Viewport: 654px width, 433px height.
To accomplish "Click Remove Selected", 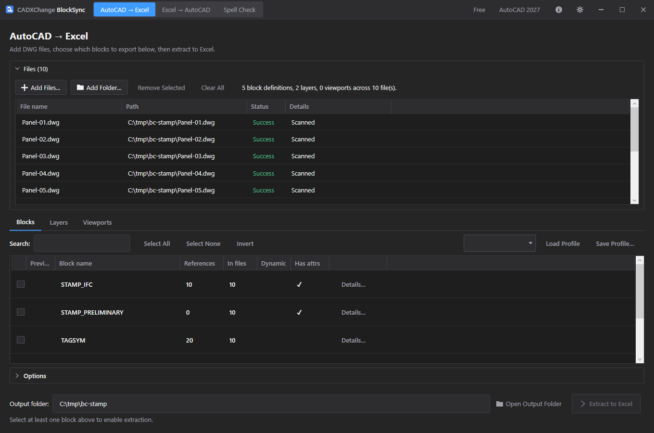I will click(x=161, y=88).
